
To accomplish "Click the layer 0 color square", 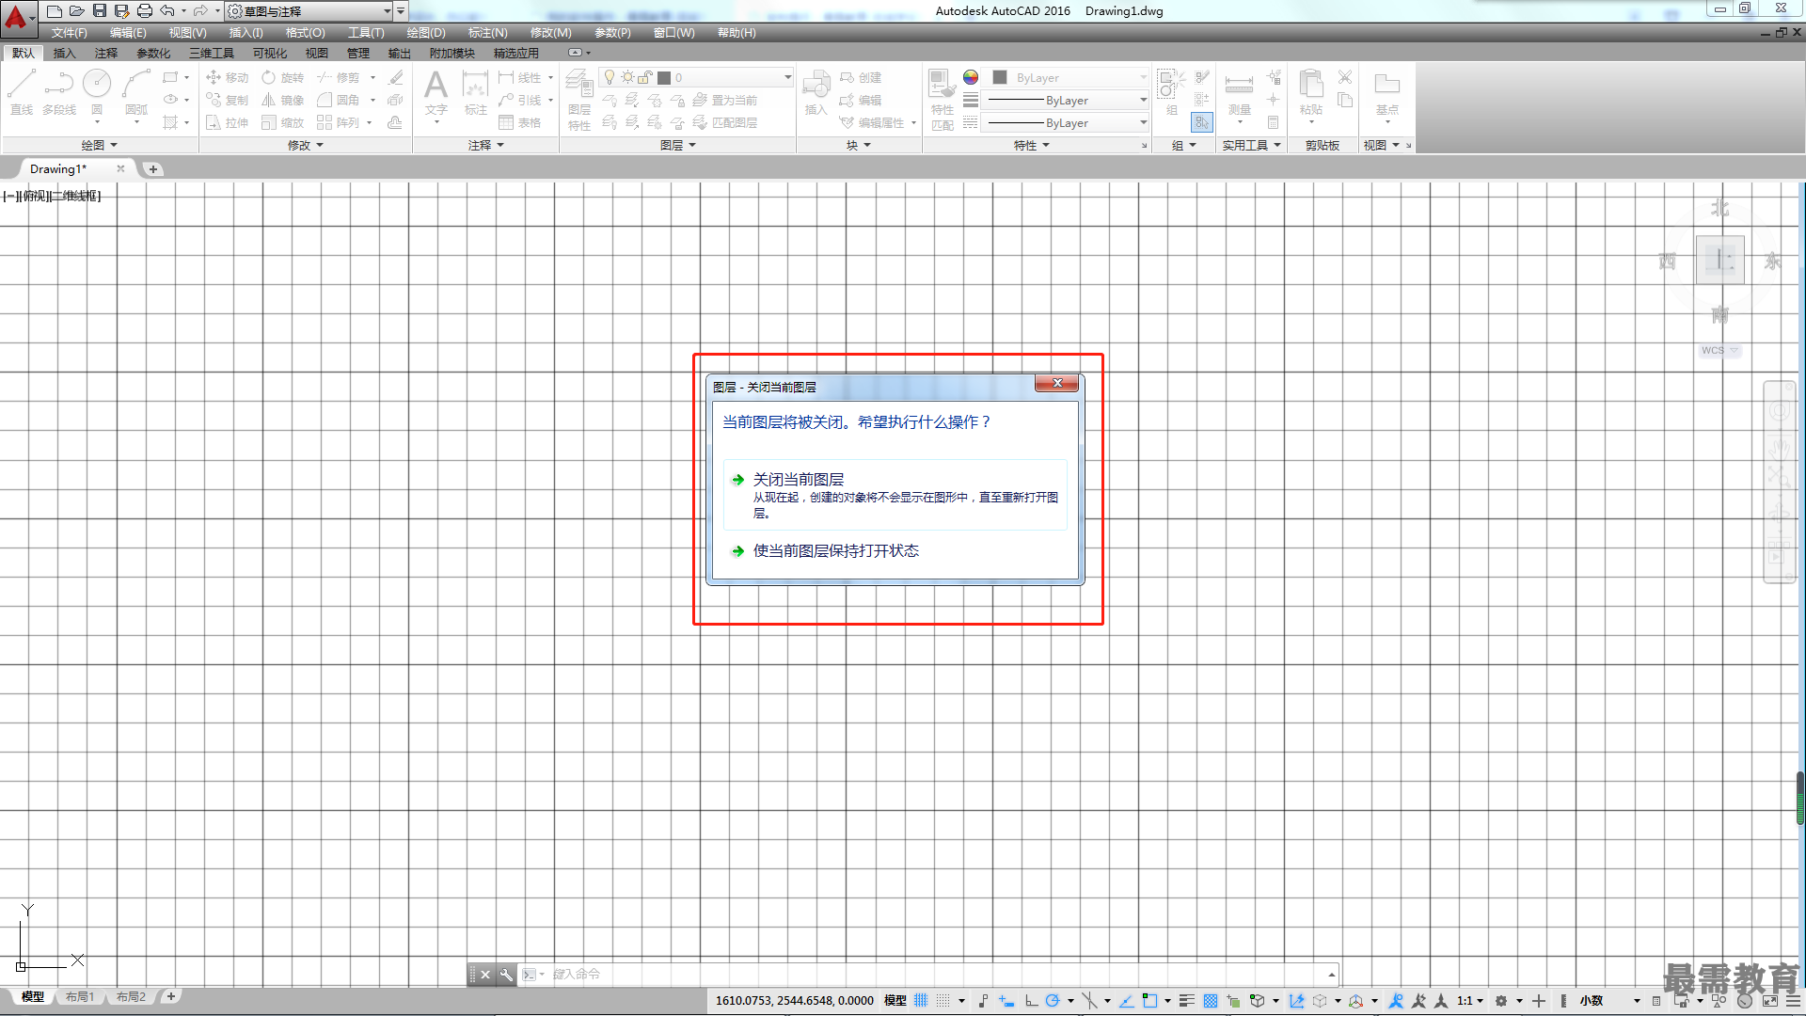I will [x=664, y=78].
